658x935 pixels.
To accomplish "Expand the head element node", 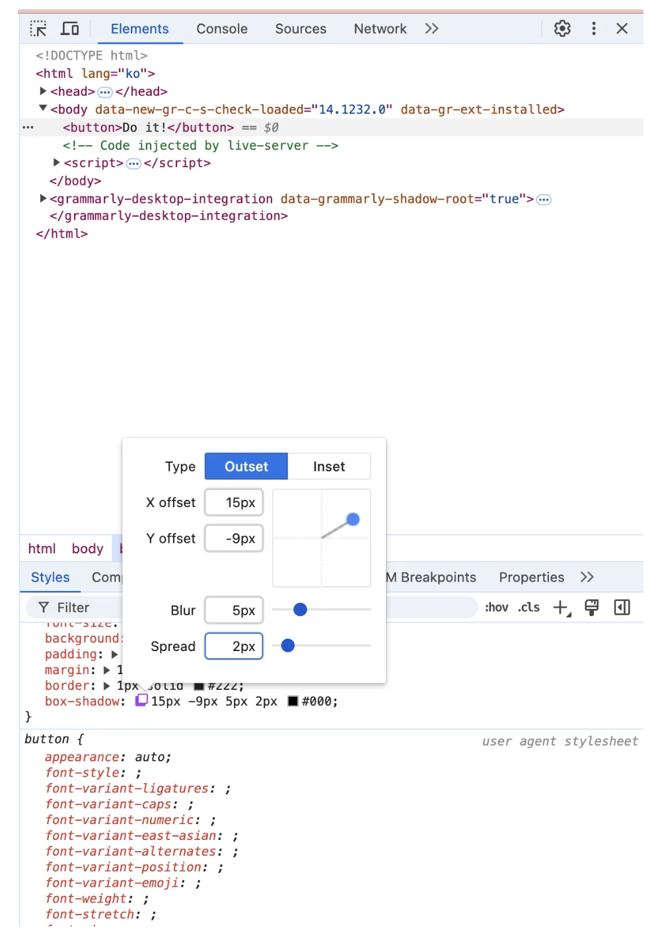I will 43,91.
